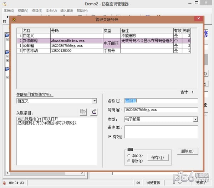Click the 管理关联号码 dialog title icon
The width and height of the screenshot is (214, 188).
pos(14,20)
